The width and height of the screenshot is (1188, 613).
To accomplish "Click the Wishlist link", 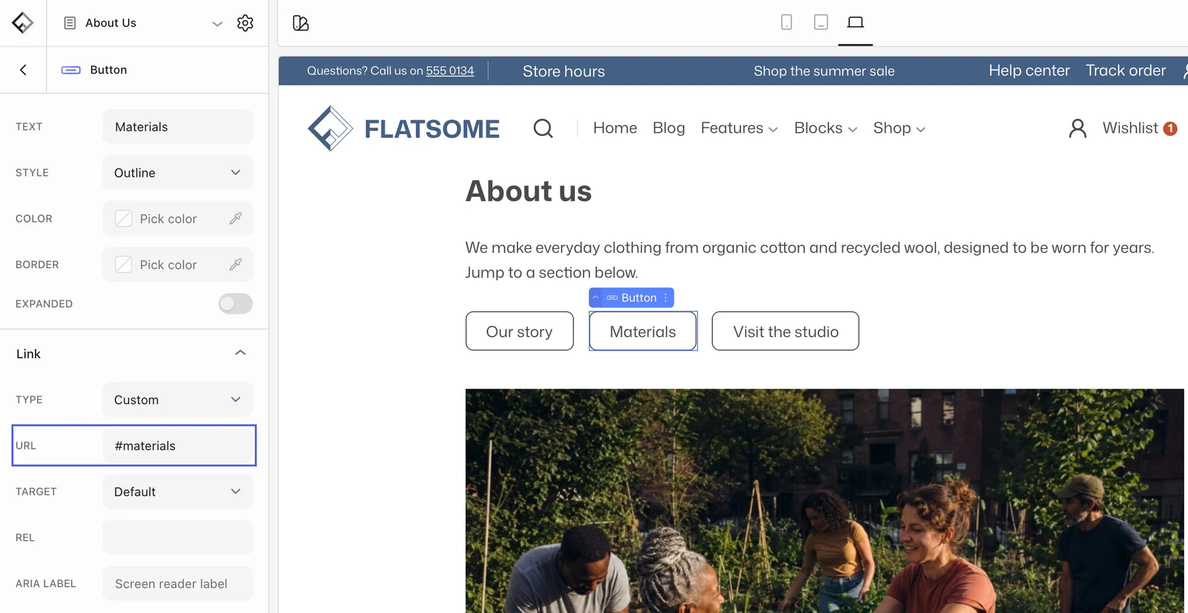I will (1130, 128).
